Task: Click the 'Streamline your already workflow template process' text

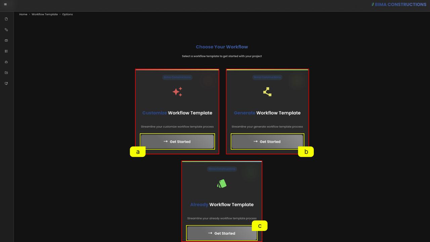Action: 222,218
